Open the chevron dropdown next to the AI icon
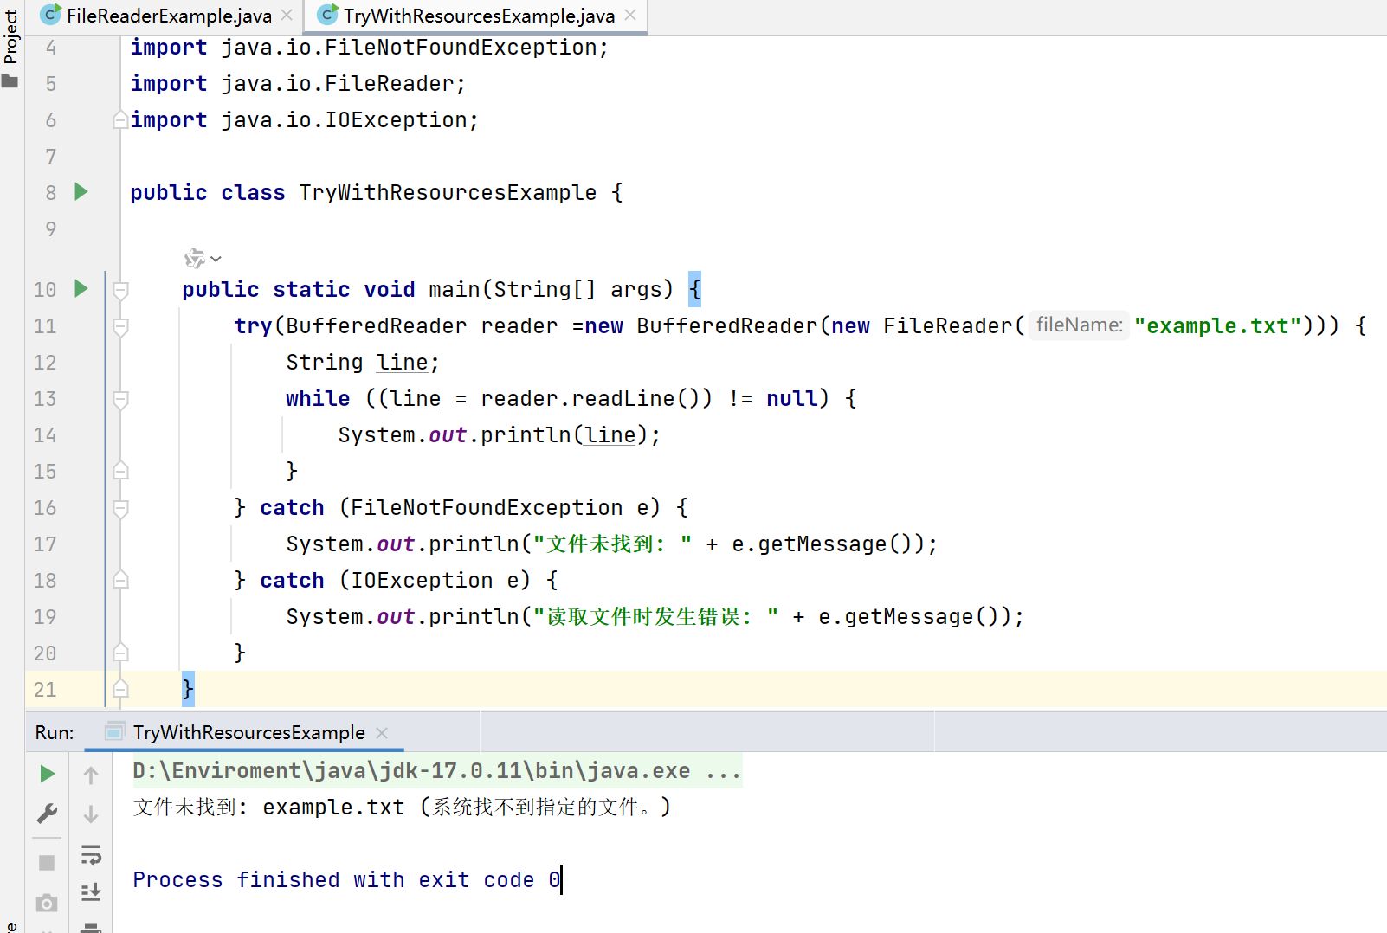 pyautogui.click(x=216, y=258)
